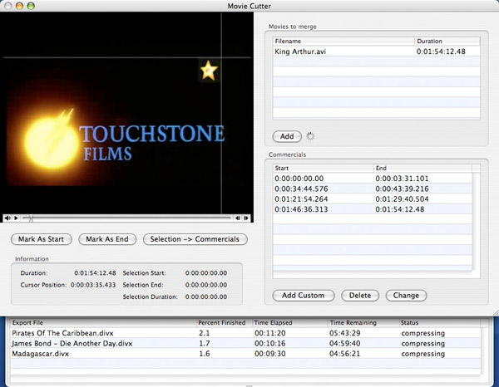Click the window resize grip corner
499x387 pixels.
(496, 313)
